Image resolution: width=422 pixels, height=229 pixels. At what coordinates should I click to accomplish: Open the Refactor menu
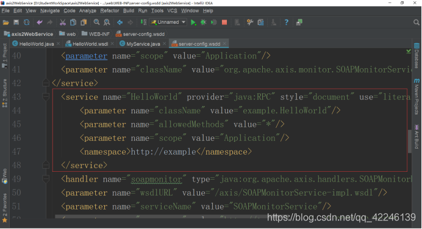(110, 11)
